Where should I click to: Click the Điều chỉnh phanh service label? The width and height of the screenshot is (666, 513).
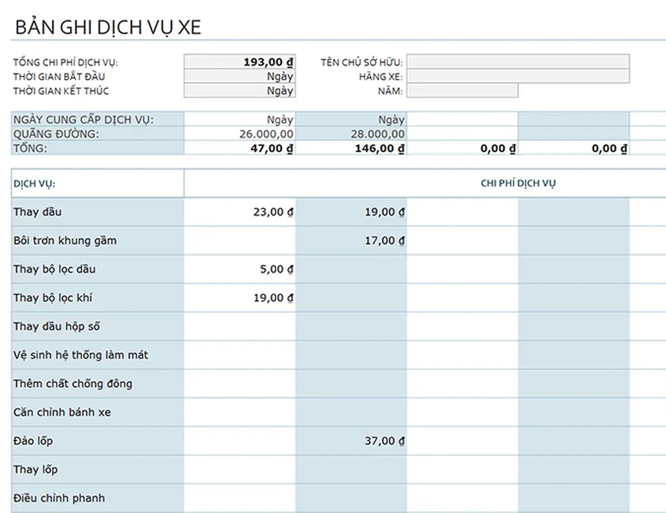(x=59, y=498)
